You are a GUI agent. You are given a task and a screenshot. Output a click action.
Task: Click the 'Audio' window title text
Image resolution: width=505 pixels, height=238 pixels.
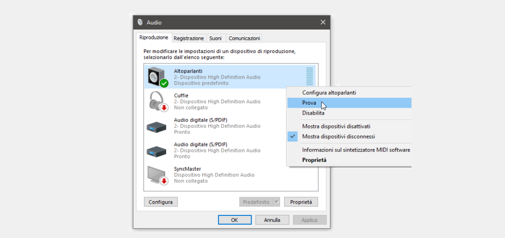point(154,23)
